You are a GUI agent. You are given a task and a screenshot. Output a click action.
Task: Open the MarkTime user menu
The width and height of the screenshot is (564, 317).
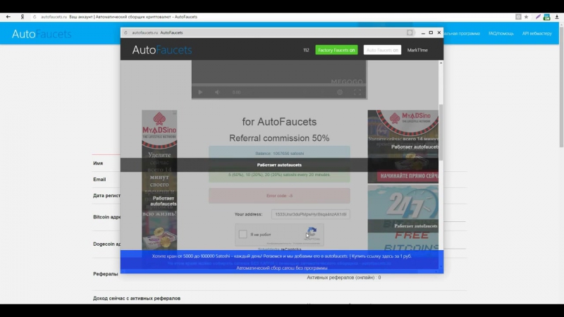tap(417, 50)
